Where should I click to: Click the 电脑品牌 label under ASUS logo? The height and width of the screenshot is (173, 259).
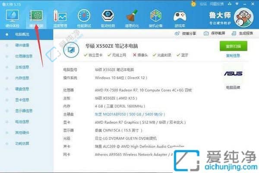click(x=233, y=87)
